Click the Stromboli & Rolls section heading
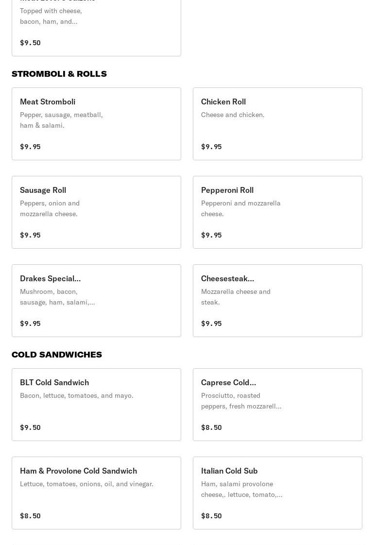 [x=59, y=74]
